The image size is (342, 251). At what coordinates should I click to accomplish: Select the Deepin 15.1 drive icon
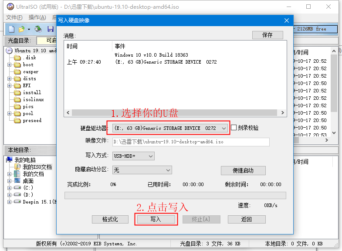tap(17, 202)
